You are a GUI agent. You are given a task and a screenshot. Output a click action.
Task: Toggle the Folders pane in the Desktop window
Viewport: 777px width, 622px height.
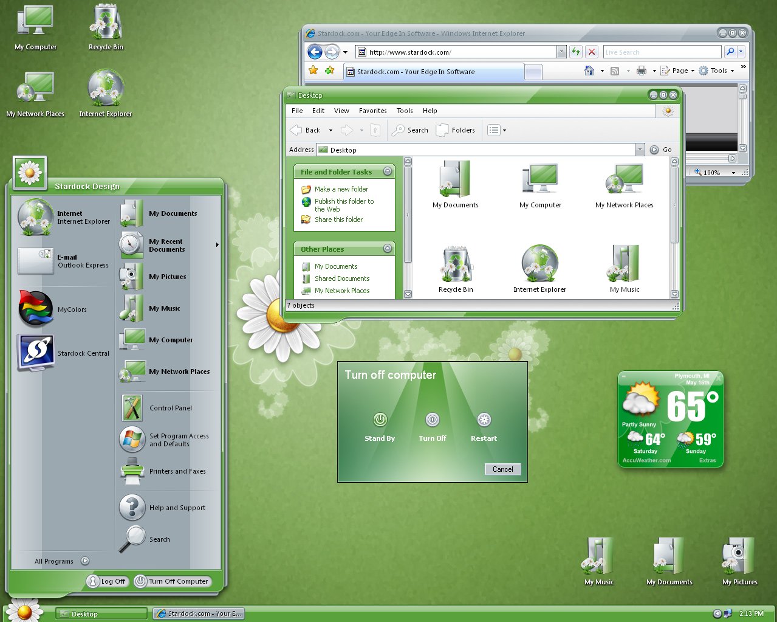point(456,130)
